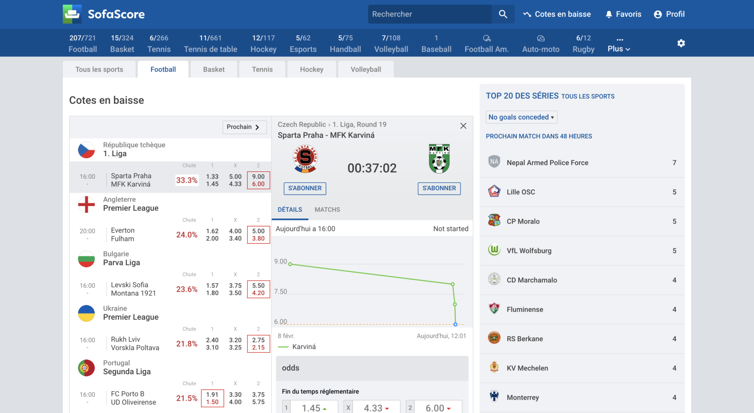Viewport: 754px width, 413px height.
Task: Click the Monterrey crest
Action: (x=494, y=396)
